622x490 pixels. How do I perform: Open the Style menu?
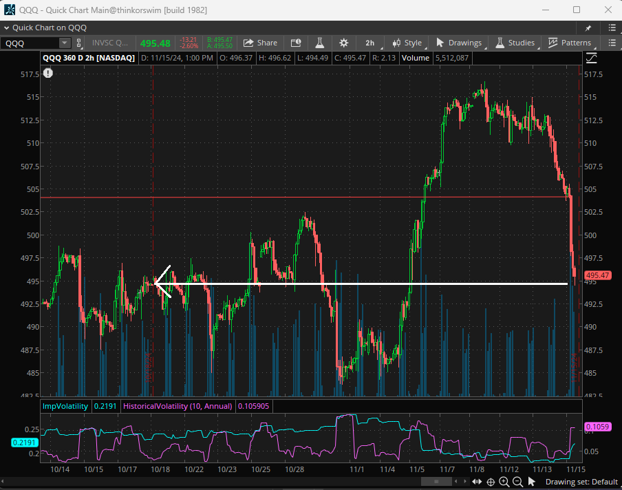click(407, 43)
